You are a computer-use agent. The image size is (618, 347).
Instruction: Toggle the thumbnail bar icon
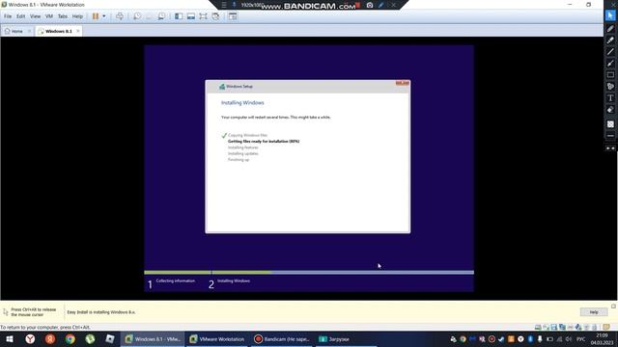(191, 16)
